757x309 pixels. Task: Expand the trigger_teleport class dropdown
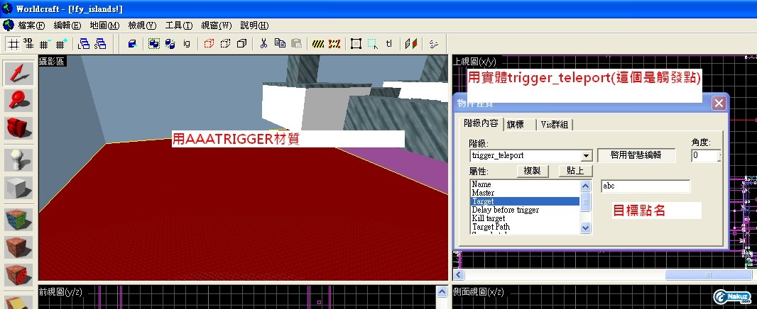(x=587, y=156)
